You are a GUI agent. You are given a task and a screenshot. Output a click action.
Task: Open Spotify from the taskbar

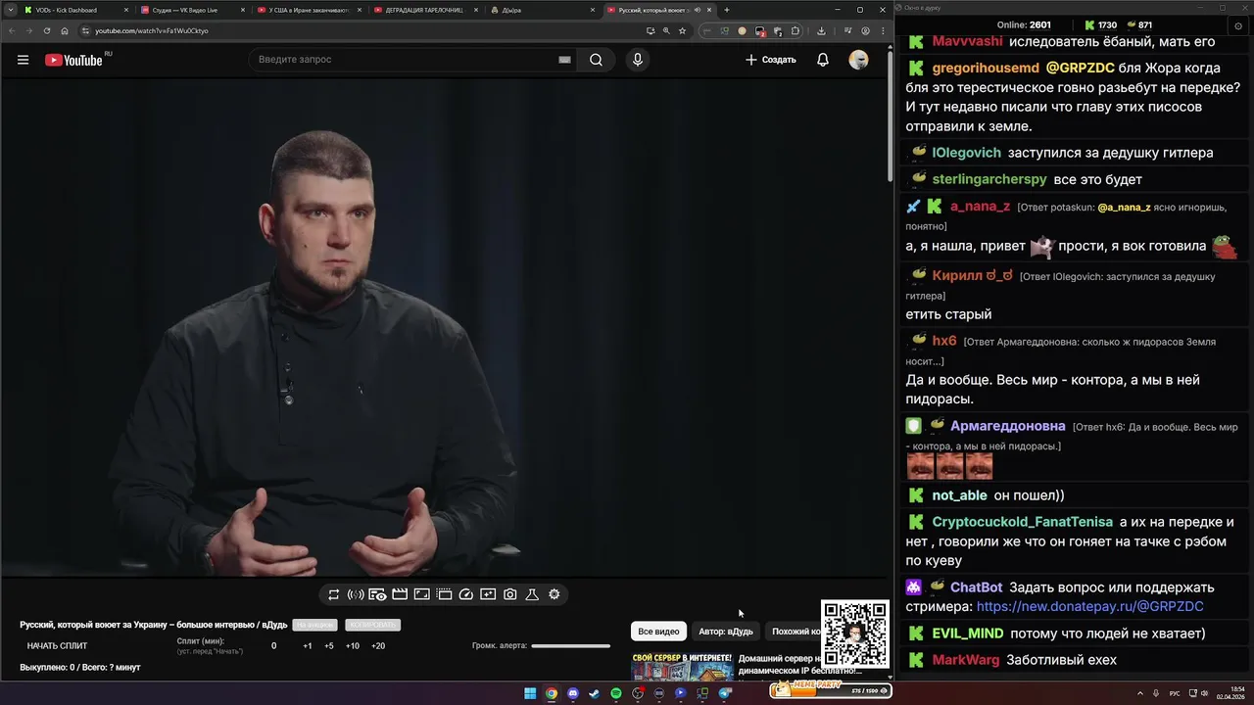pos(616,693)
